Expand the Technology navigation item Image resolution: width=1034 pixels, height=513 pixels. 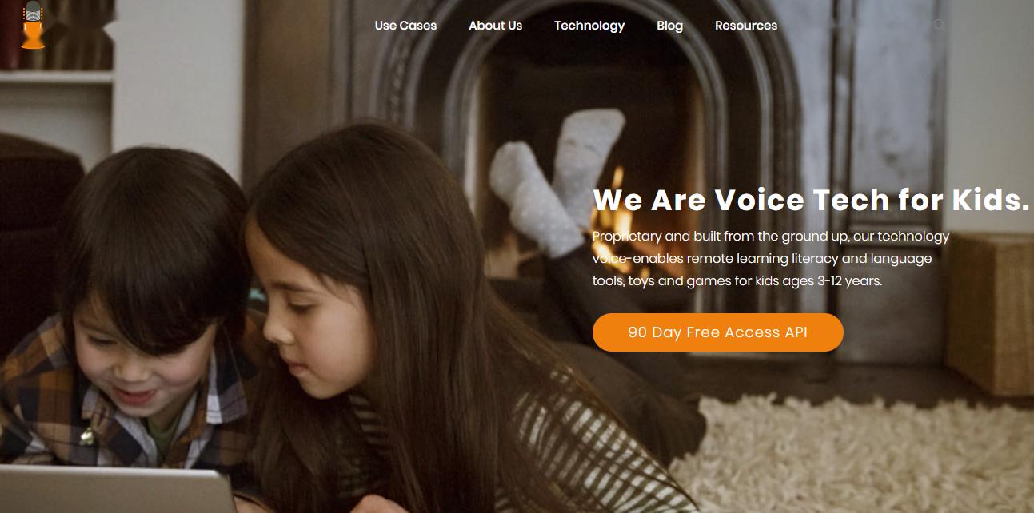[x=589, y=26]
